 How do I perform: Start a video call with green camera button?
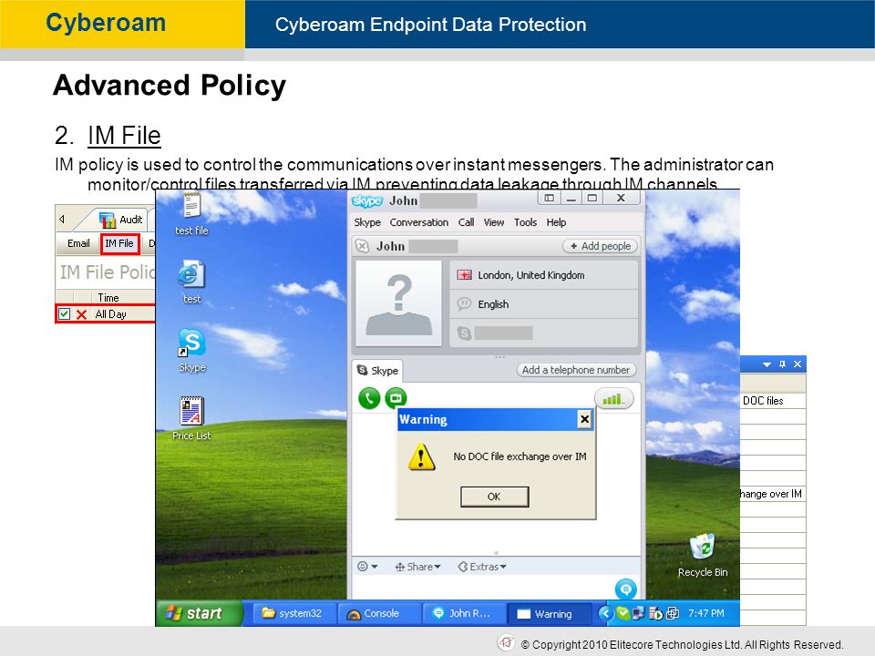(x=396, y=398)
